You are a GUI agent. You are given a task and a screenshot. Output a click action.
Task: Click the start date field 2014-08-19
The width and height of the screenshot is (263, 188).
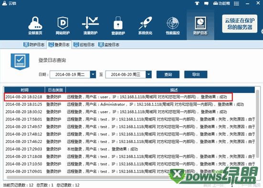pyautogui.click(x=70, y=74)
